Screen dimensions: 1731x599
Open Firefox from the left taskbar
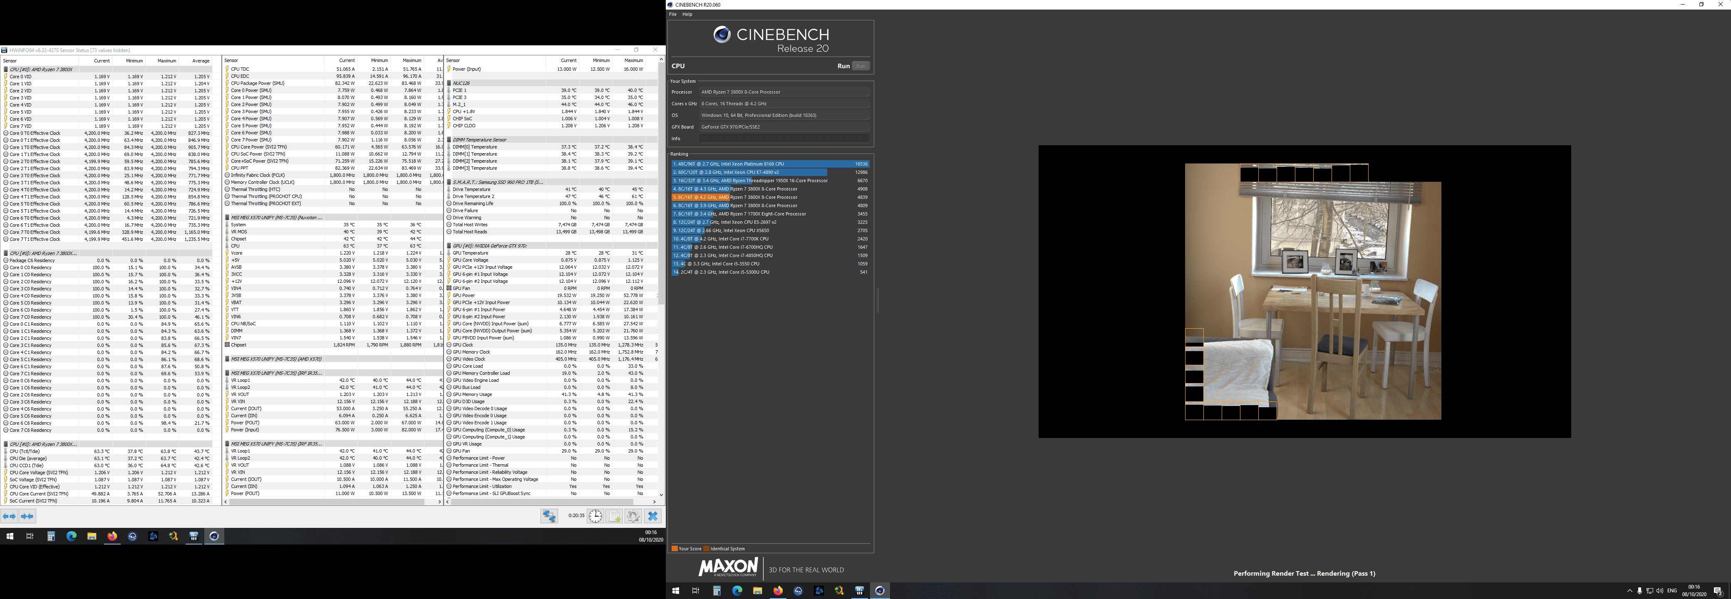(112, 536)
